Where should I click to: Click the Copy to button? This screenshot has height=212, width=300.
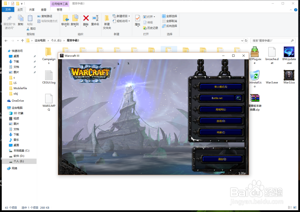(x=75, y=20)
